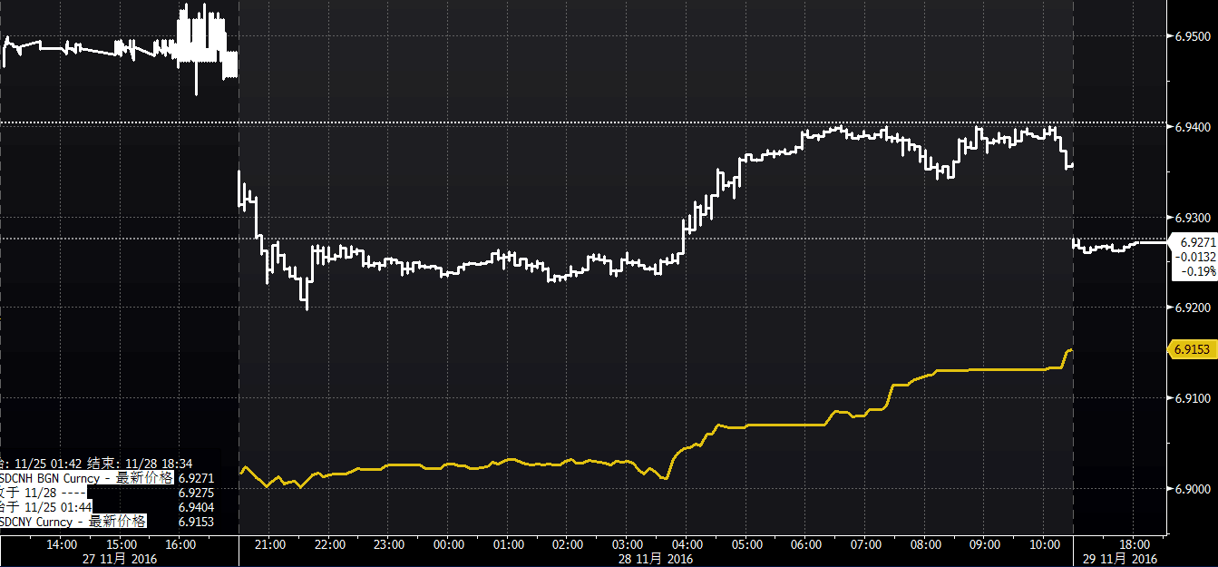The image size is (1218, 567).
Task: Click the 6.9200 y-axis label
Action: tap(1193, 308)
